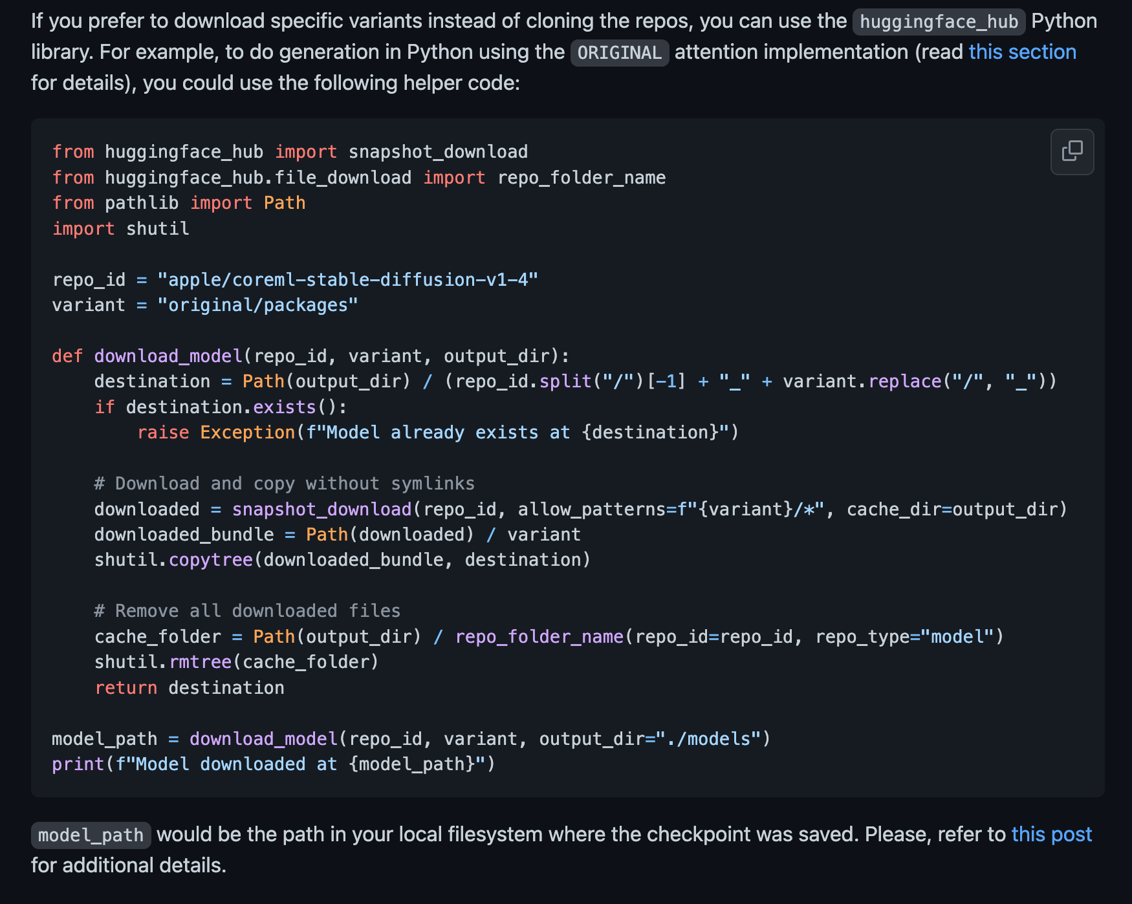Click the raise Exception line
The width and height of the screenshot is (1132, 904).
(438, 432)
